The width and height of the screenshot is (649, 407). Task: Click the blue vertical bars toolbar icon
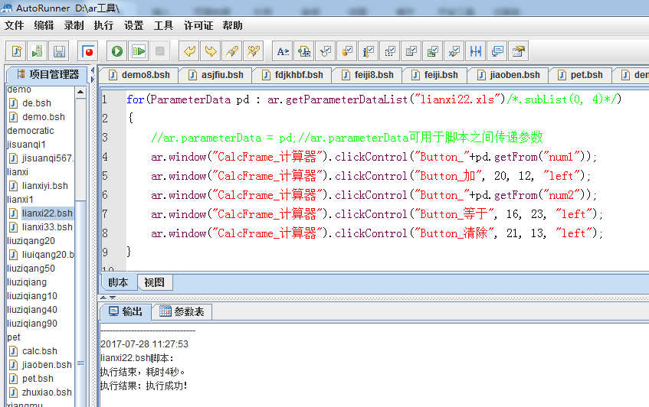tap(476, 51)
